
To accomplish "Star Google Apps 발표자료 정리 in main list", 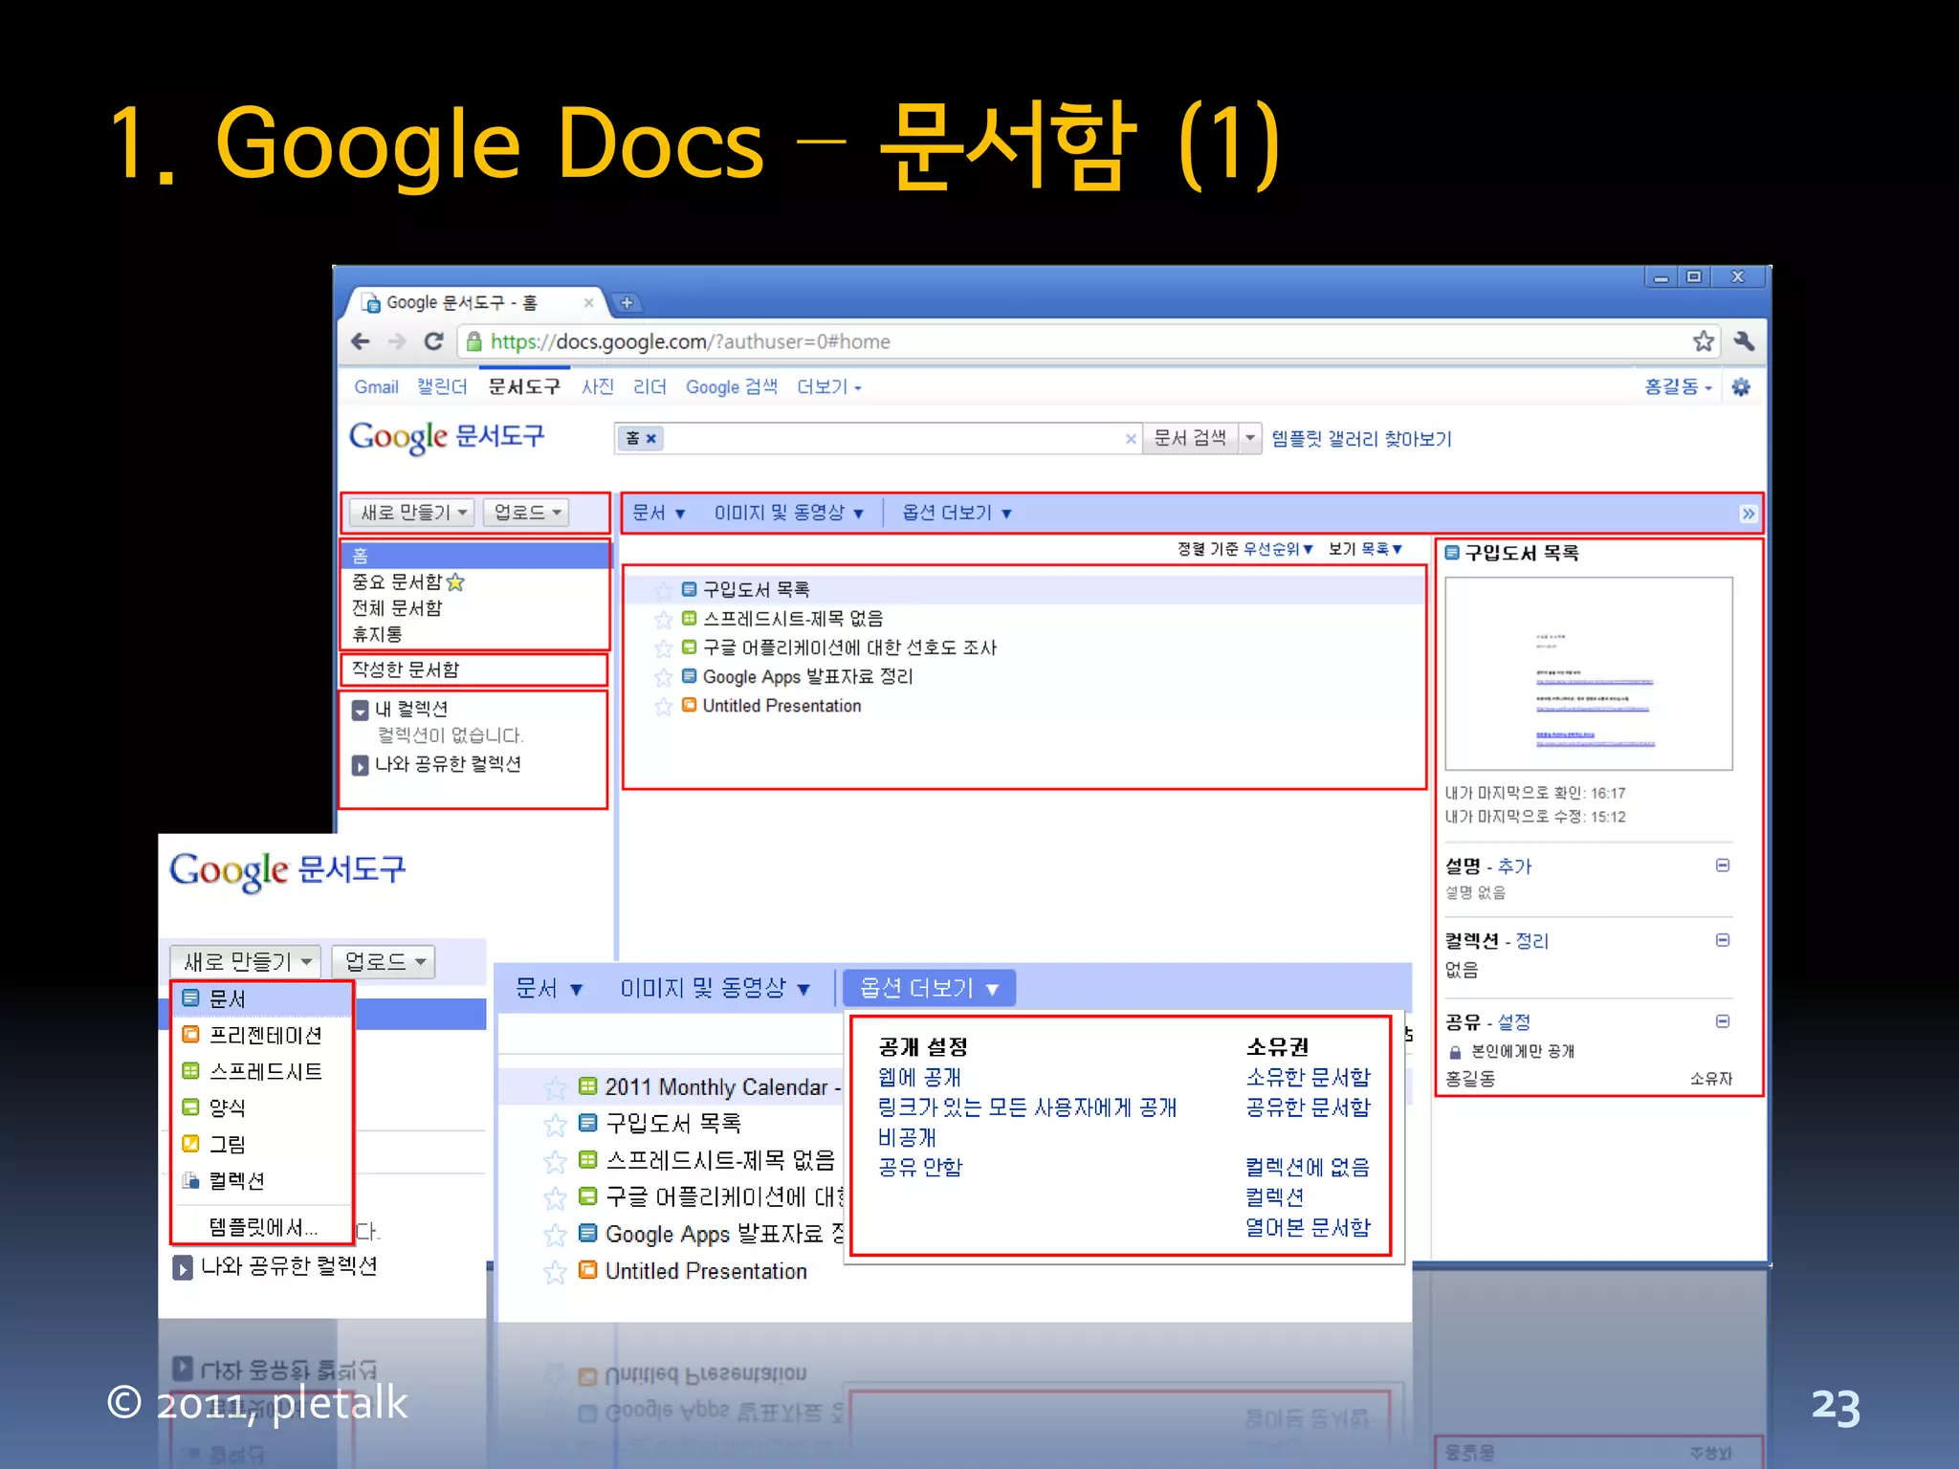I will pyautogui.click(x=663, y=677).
